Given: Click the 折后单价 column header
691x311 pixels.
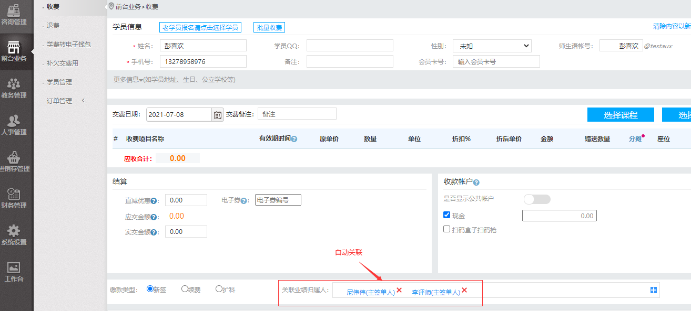Looking at the screenshot, I should point(509,139).
